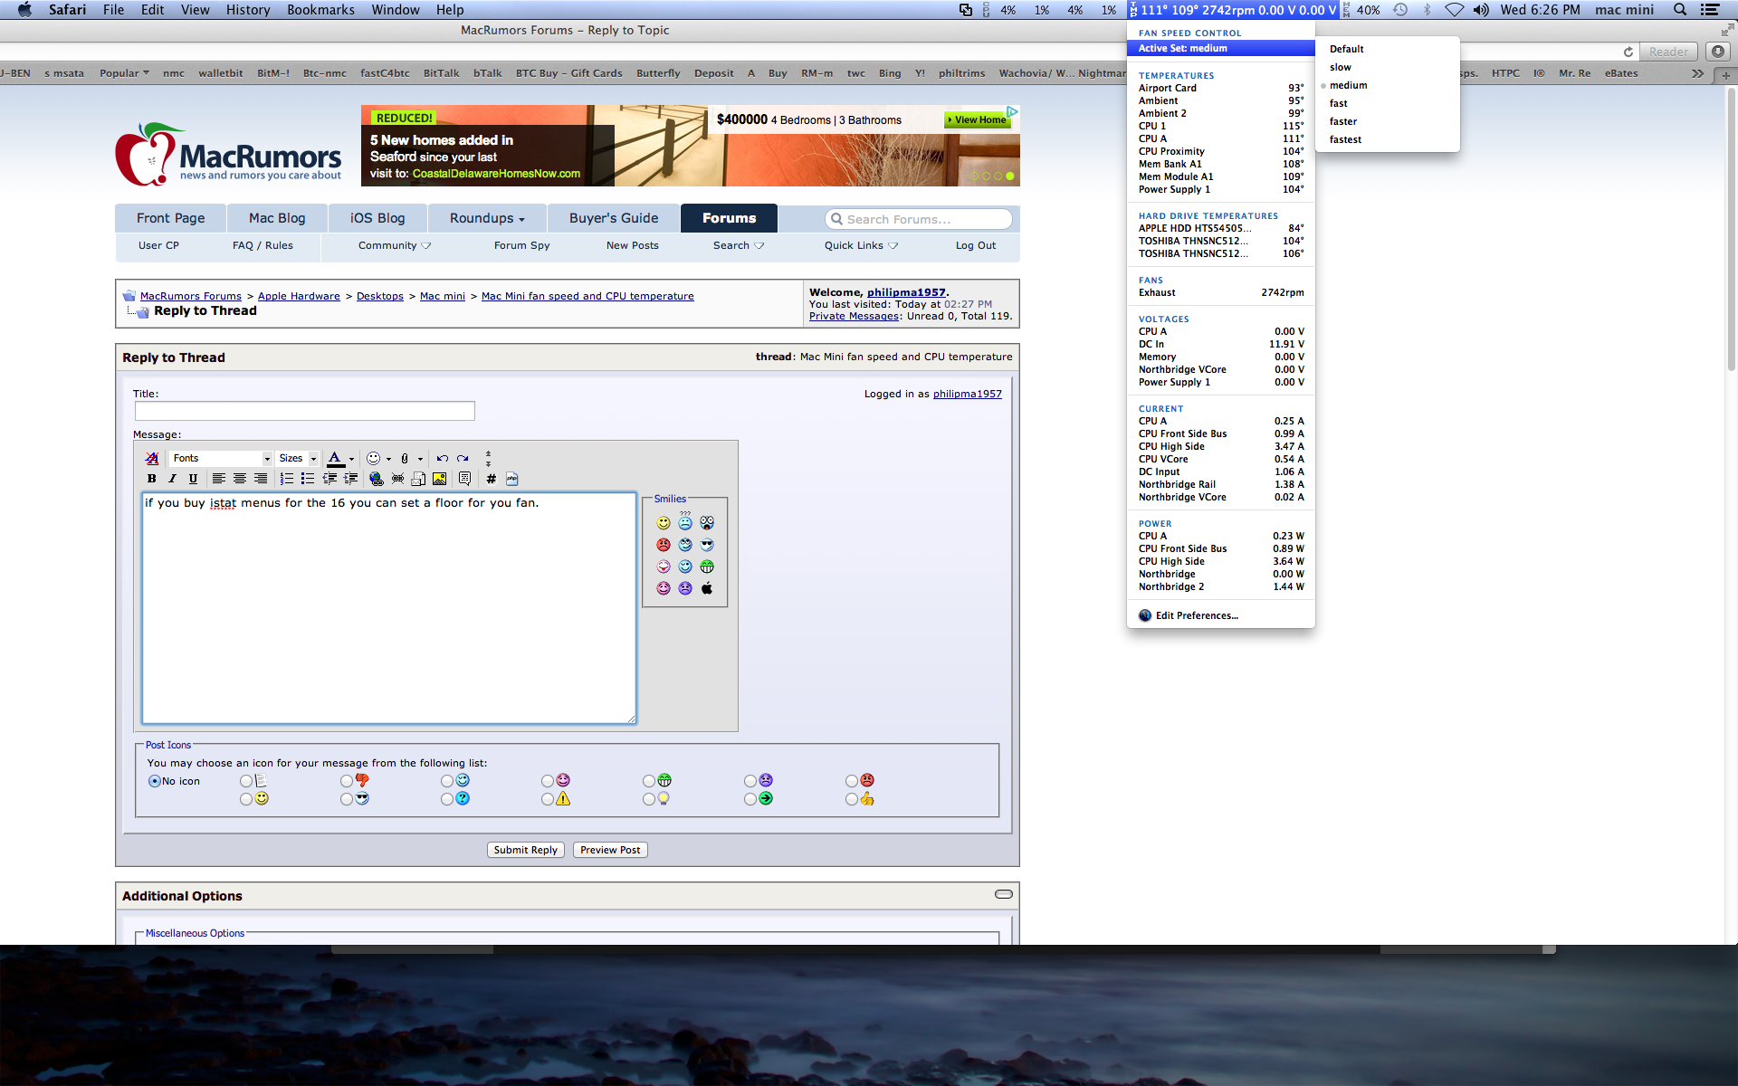Select the No icon radio button

155,781
